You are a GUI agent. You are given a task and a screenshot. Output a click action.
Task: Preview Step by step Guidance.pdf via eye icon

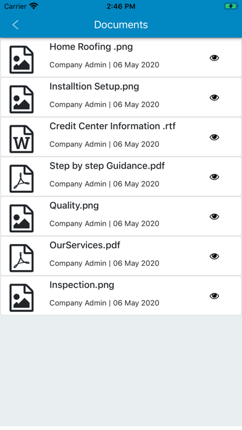[214, 177]
